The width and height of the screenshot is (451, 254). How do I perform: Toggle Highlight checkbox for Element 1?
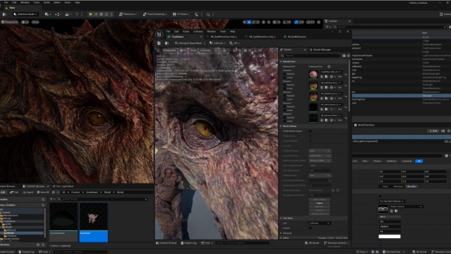tap(285, 85)
